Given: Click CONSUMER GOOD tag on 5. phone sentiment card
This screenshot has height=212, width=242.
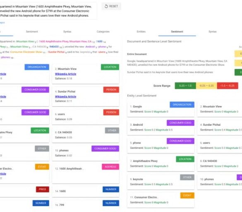Looking at the screenshot, I should pyautogui.click(x=180, y=141).
